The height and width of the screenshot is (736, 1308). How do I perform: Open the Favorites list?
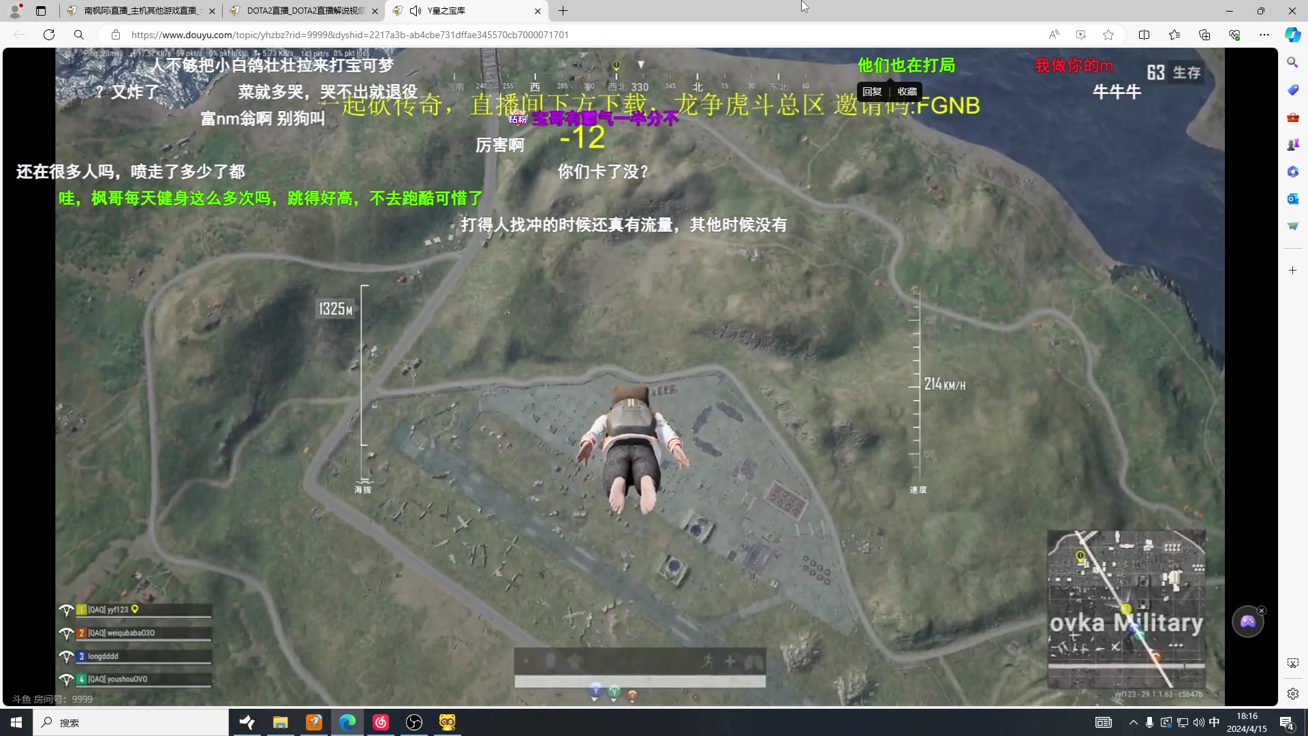1174,35
